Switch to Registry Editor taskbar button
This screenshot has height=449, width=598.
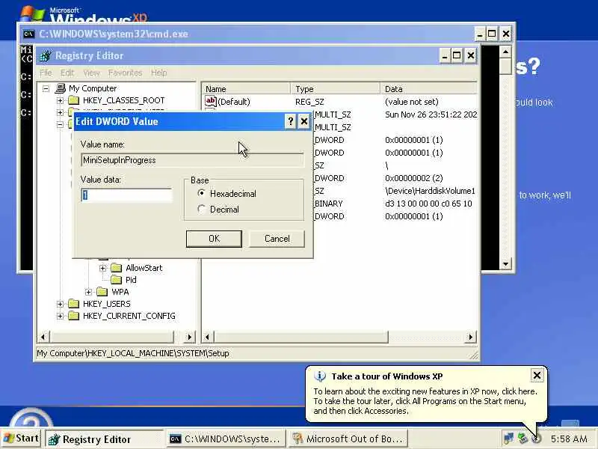104,439
